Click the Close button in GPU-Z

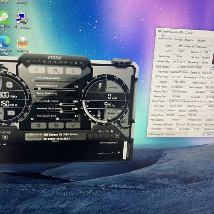coord(209,134)
